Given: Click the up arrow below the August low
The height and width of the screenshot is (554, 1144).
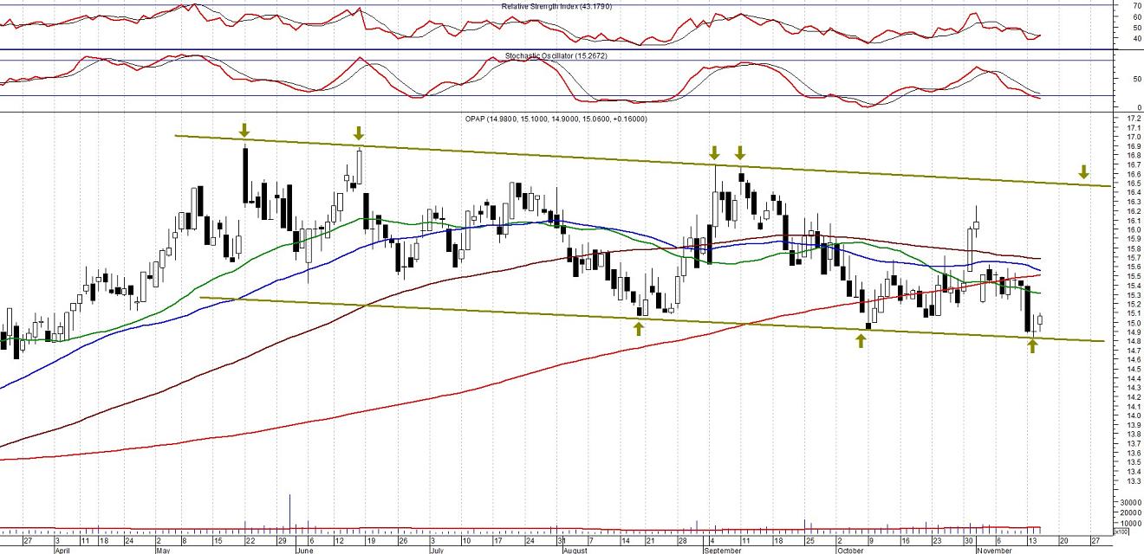Looking at the screenshot, I should coord(639,328).
